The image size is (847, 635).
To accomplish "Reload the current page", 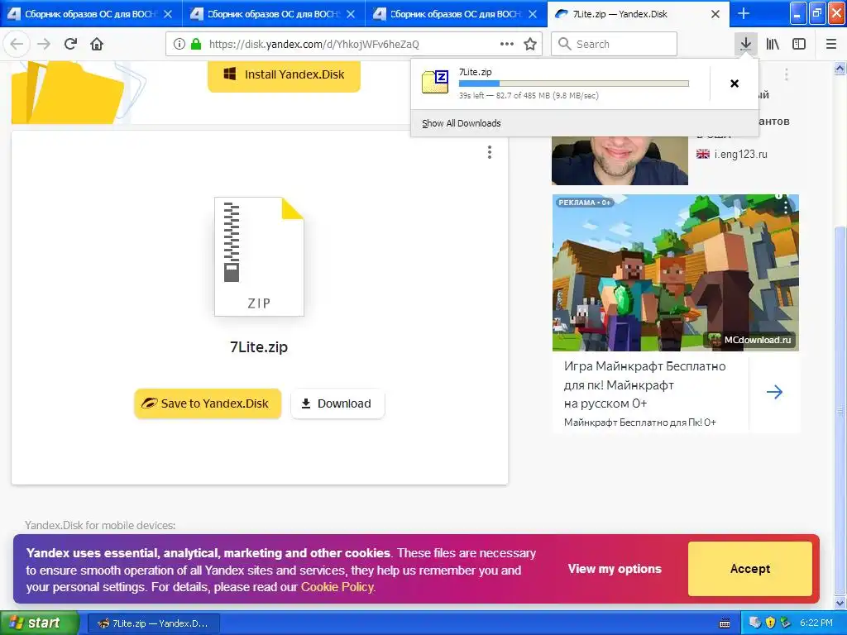I will point(70,44).
